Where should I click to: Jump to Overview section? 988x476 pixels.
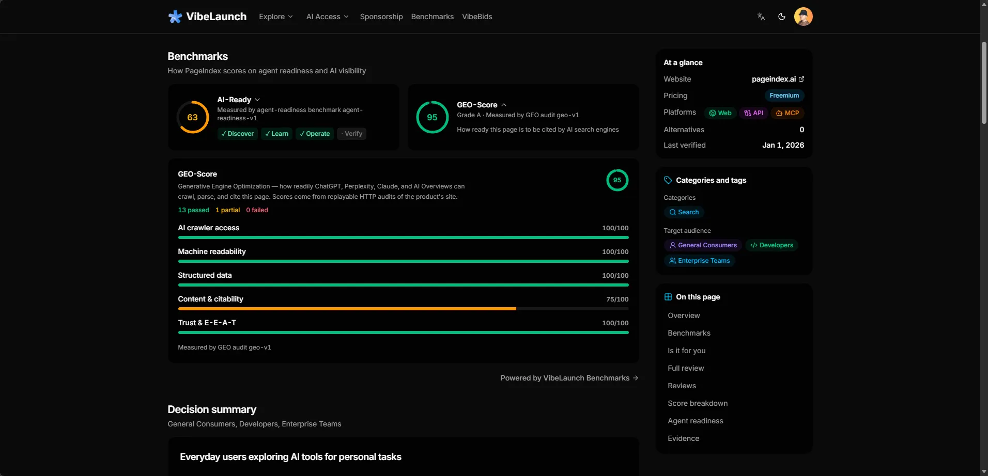pyautogui.click(x=684, y=315)
